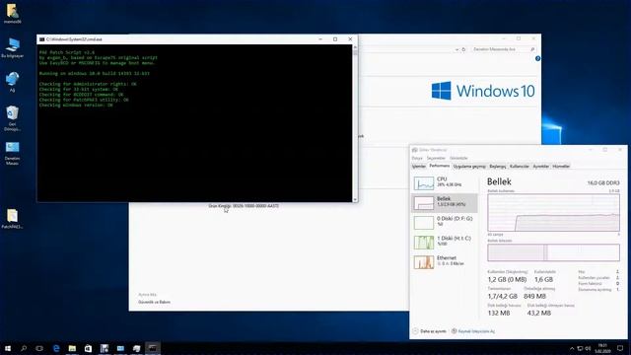Select the PatchPAE3 desktop file icon

point(12,219)
